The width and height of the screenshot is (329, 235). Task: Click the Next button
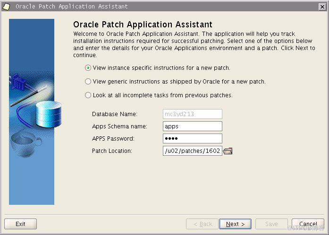click(235, 224)
